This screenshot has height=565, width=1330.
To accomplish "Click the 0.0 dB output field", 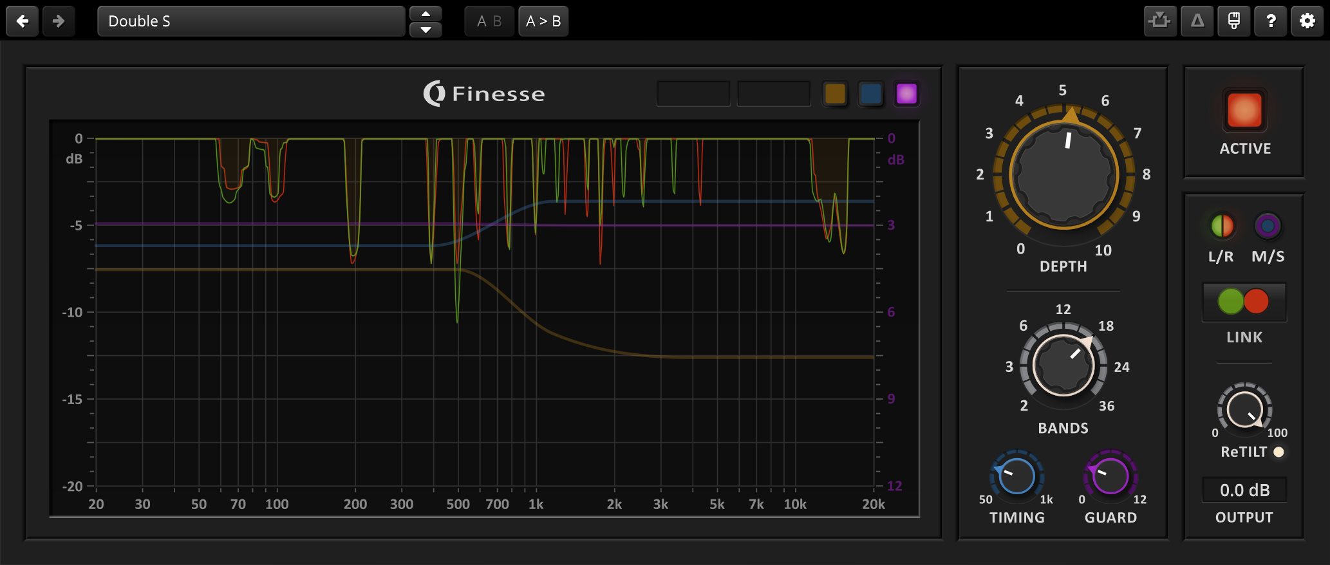I will 1244,490.
